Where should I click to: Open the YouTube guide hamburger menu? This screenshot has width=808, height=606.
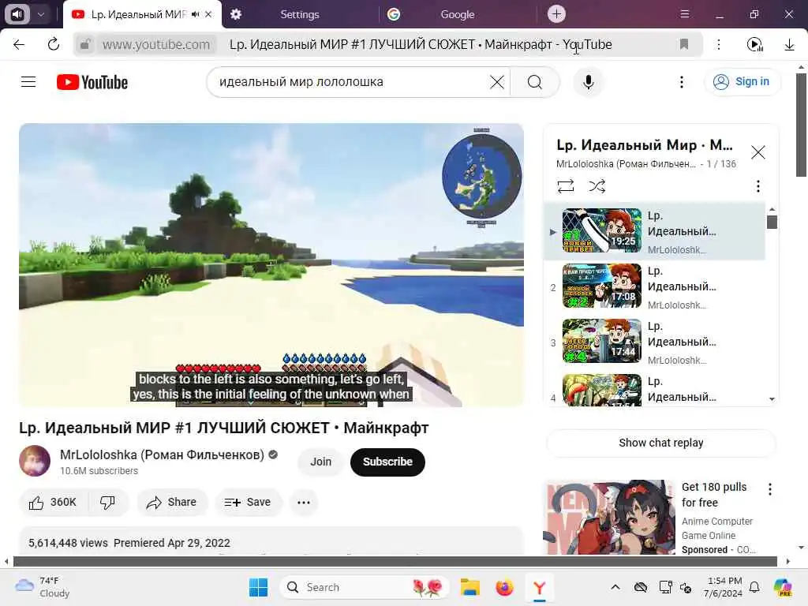click(28, 82)
